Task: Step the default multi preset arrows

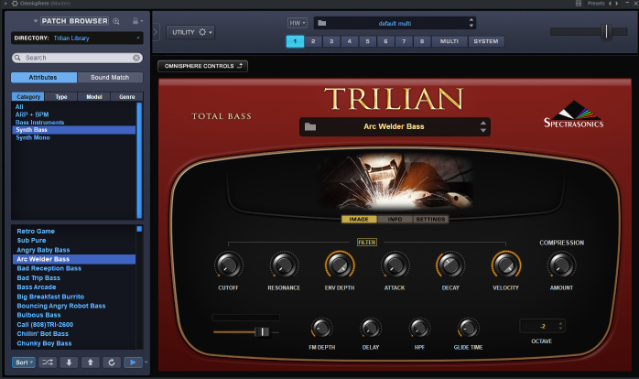Action: coord(471,23)
